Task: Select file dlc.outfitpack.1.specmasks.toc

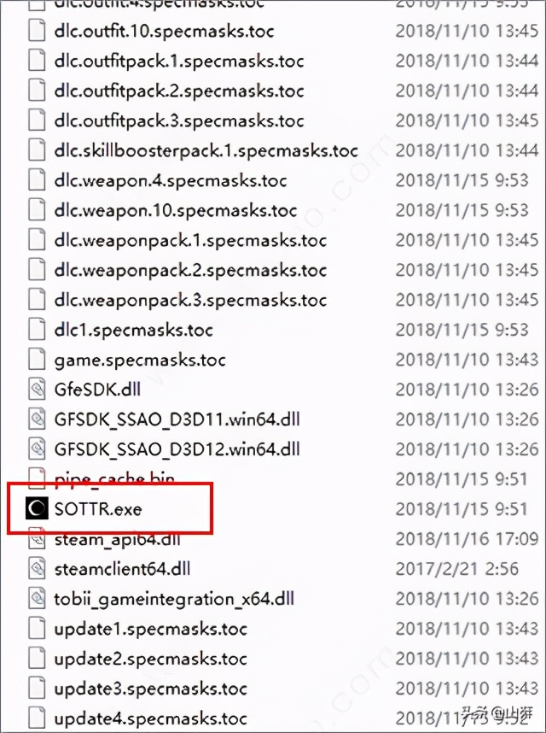Action: click(179, 62)
